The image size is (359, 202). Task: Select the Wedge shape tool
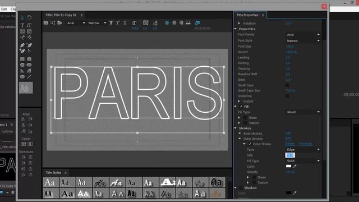[22, 71]
